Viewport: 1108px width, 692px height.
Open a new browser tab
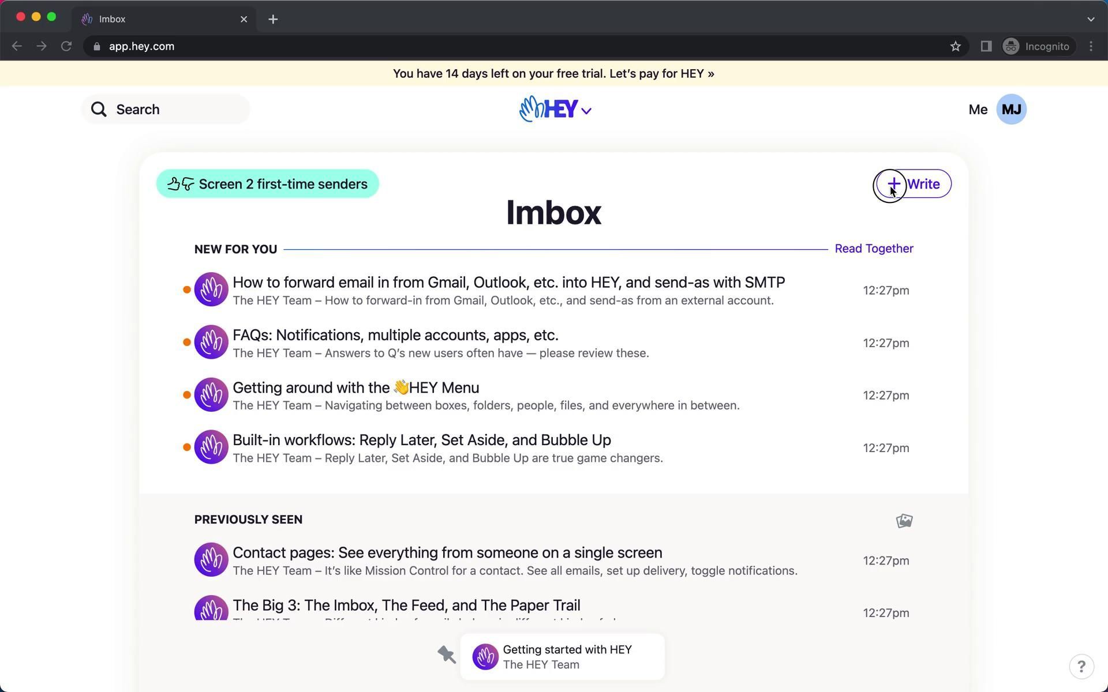273,19
